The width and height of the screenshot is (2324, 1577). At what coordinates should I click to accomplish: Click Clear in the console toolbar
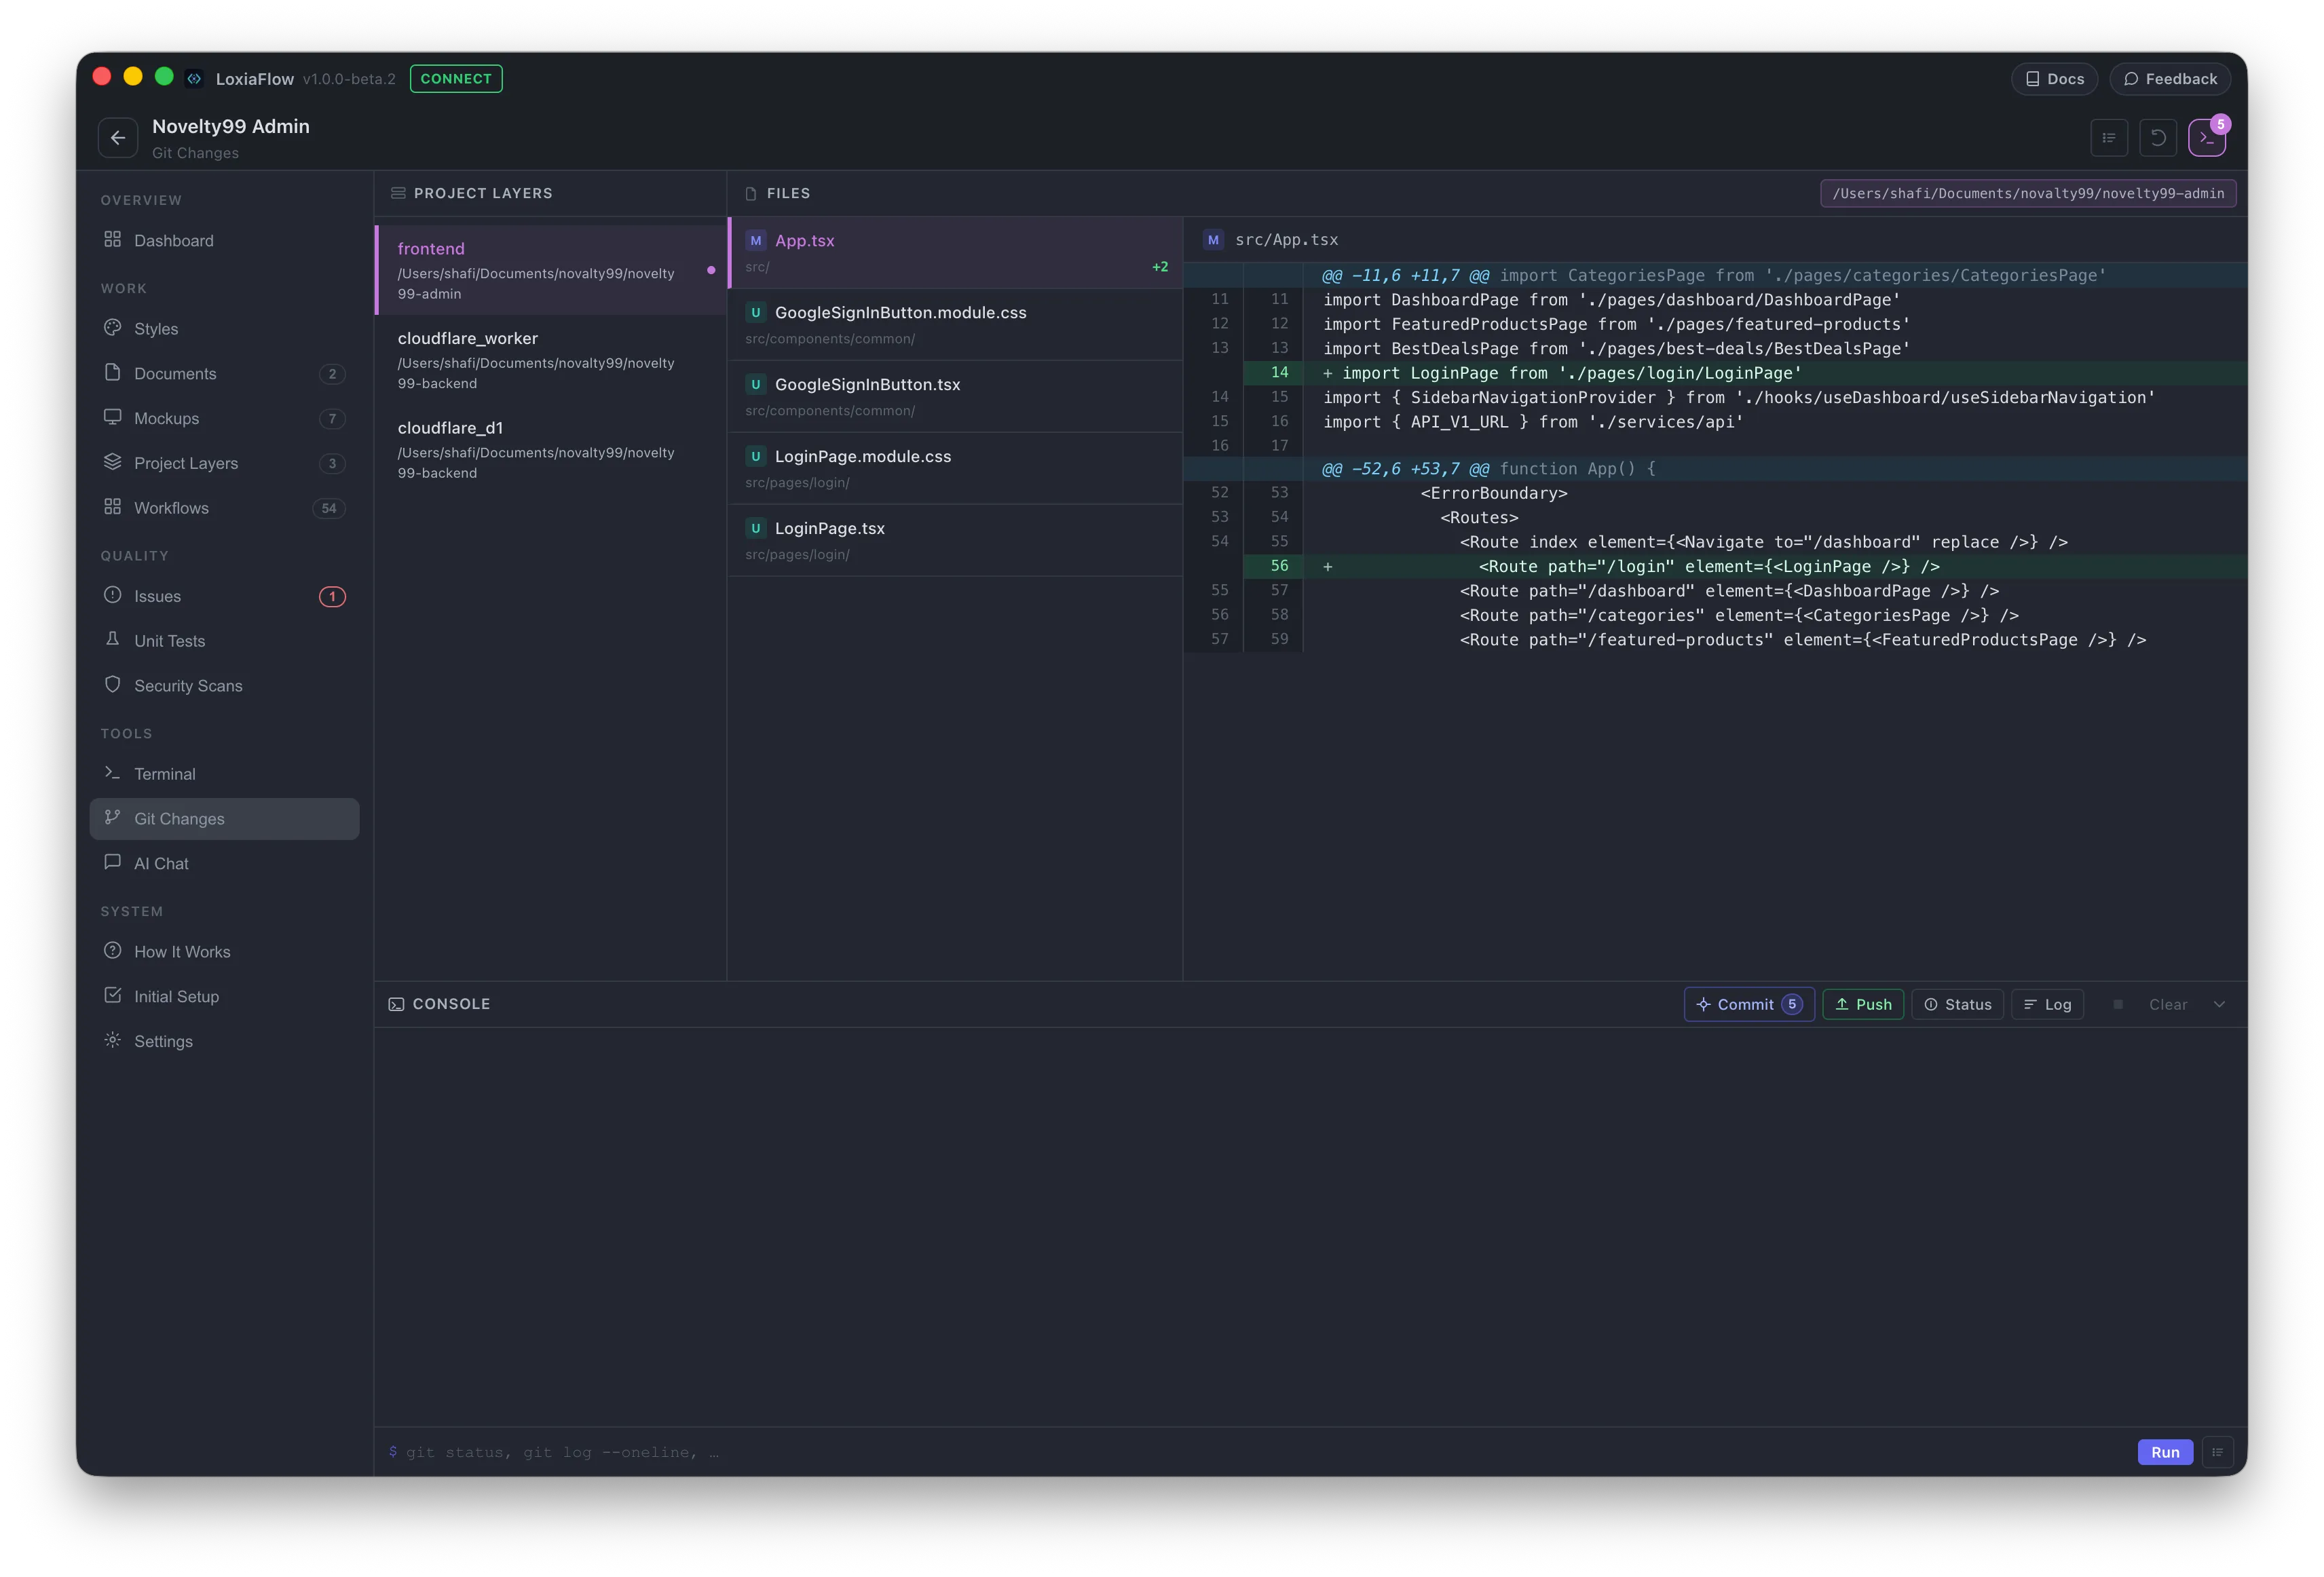2168,1005
